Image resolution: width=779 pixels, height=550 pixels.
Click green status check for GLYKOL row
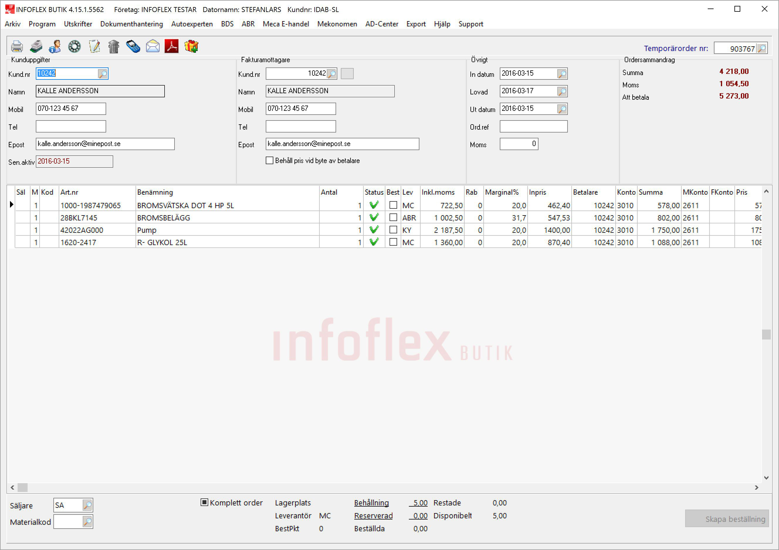374,242
